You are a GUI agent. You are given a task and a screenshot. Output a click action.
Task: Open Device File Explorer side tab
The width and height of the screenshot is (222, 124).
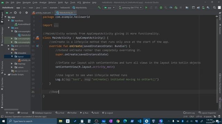(x=220, y=83)
